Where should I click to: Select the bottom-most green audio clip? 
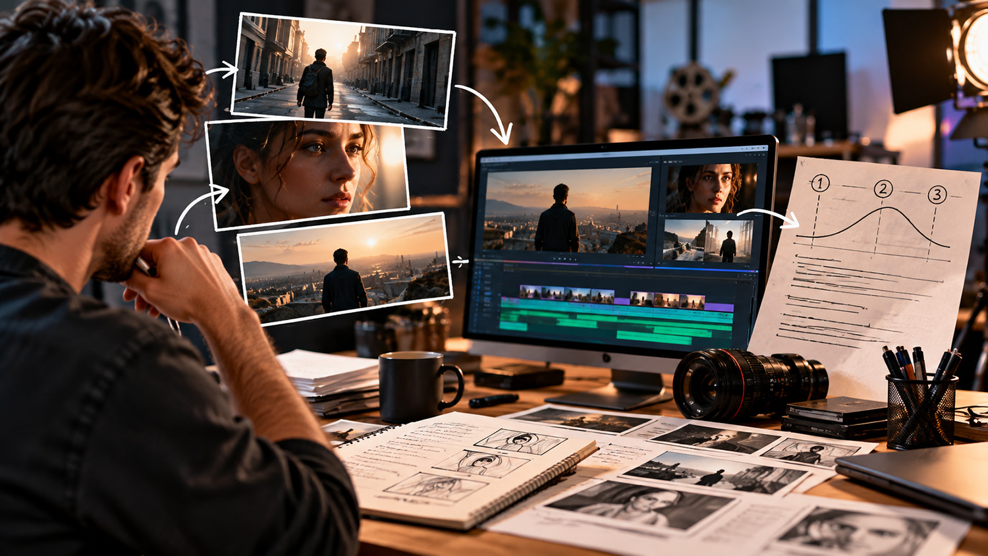(x=654, y=338)
